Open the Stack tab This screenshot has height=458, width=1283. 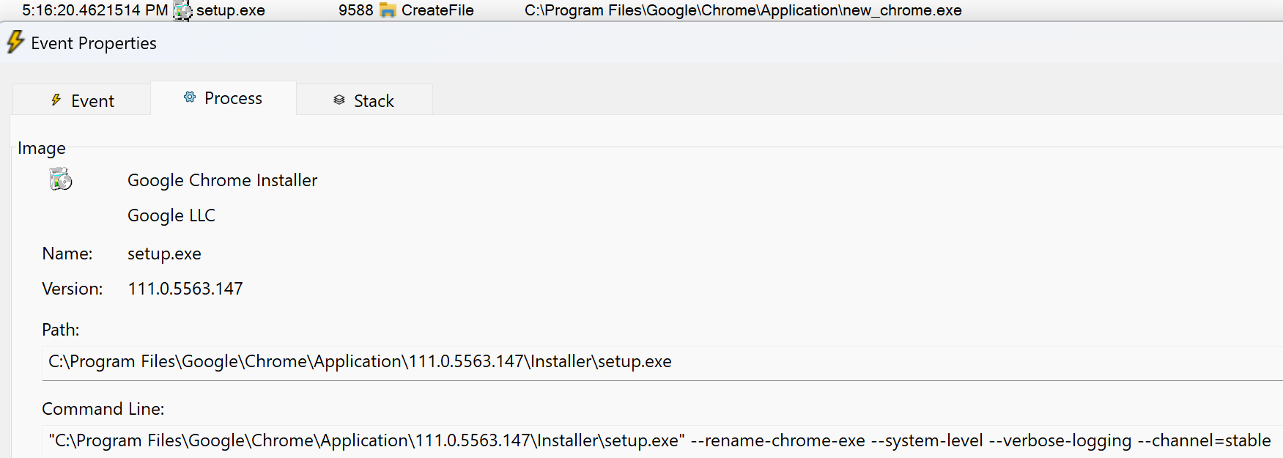pyautogui.click(x=374, y=101)
